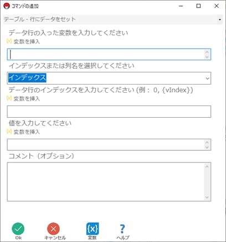Open the 変数 variables {x} icon
Viewport: 226px width, 242px height.
click(x=93, y=229)
